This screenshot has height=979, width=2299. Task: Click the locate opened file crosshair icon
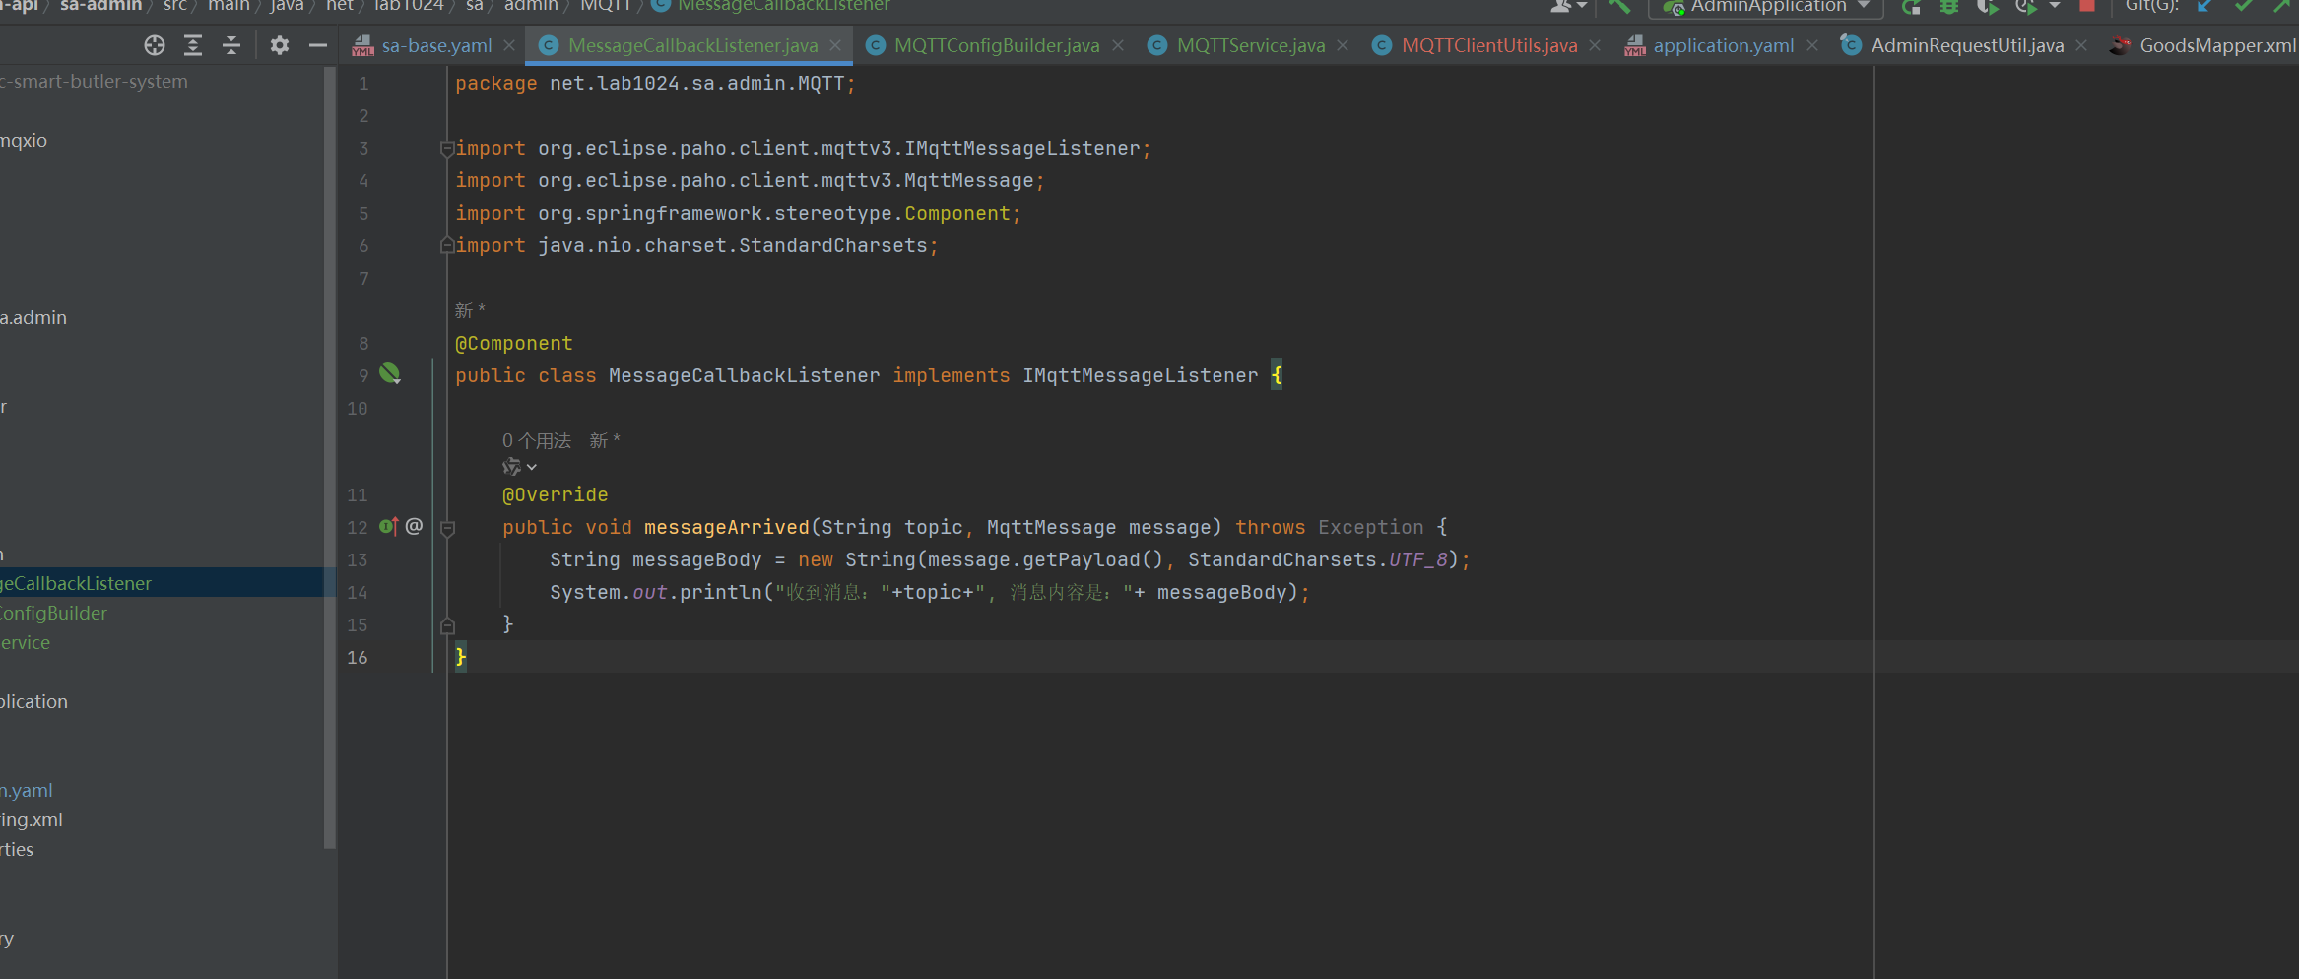[x=155, y=45]
